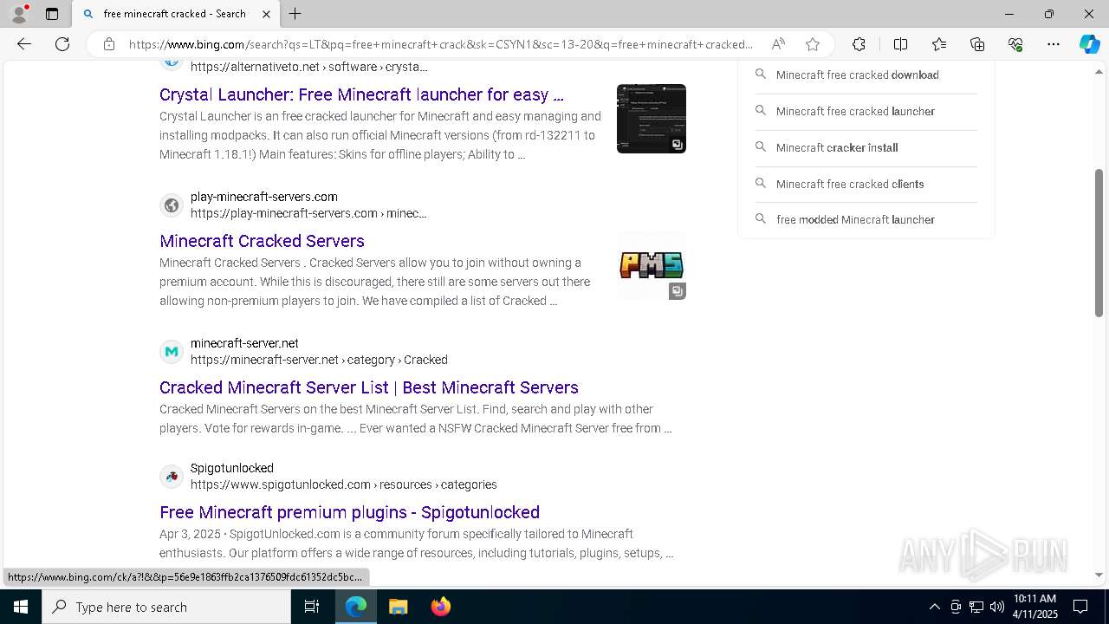Click the minecraft-server.net M favicon
The width and height of the screenshot is (1109, 624).
pyautogui.click(x=172, y=352)
